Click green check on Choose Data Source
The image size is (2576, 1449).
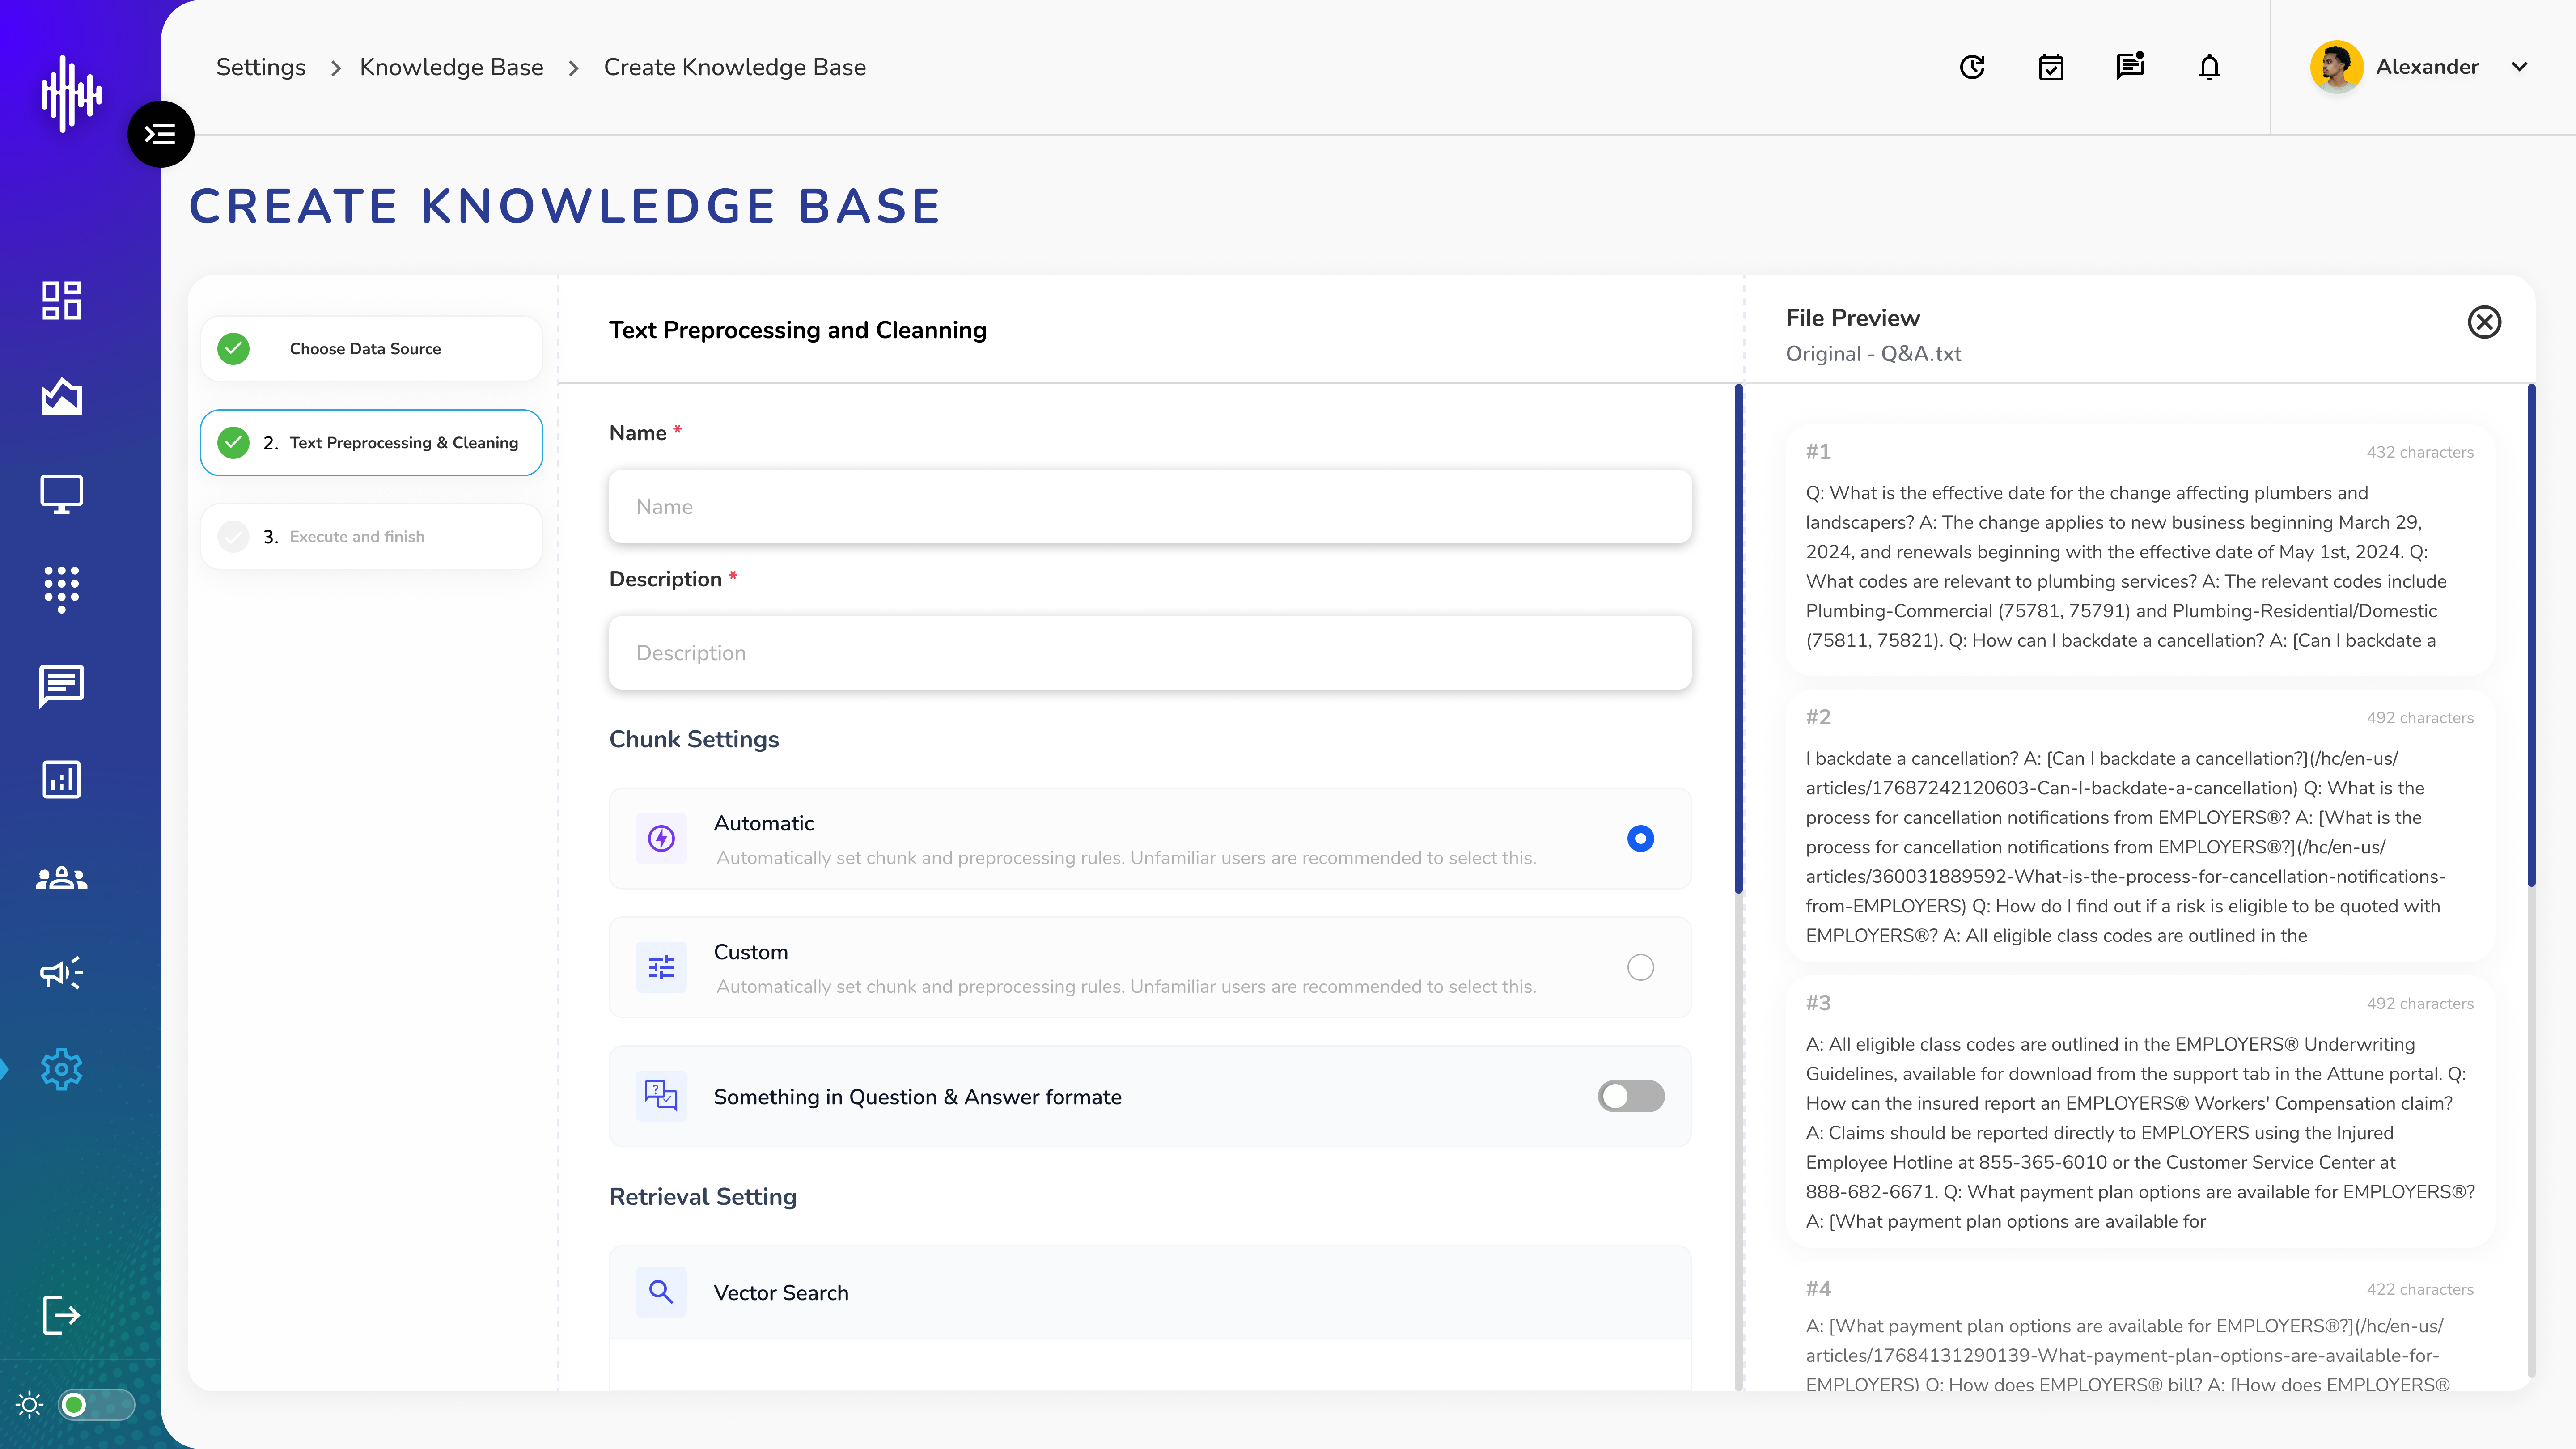click(233, 348)
